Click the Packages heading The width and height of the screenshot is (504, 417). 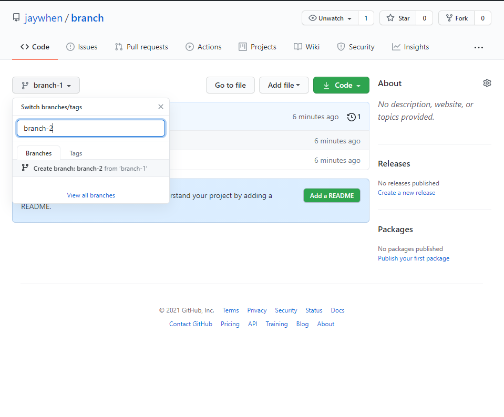[395, 230]
